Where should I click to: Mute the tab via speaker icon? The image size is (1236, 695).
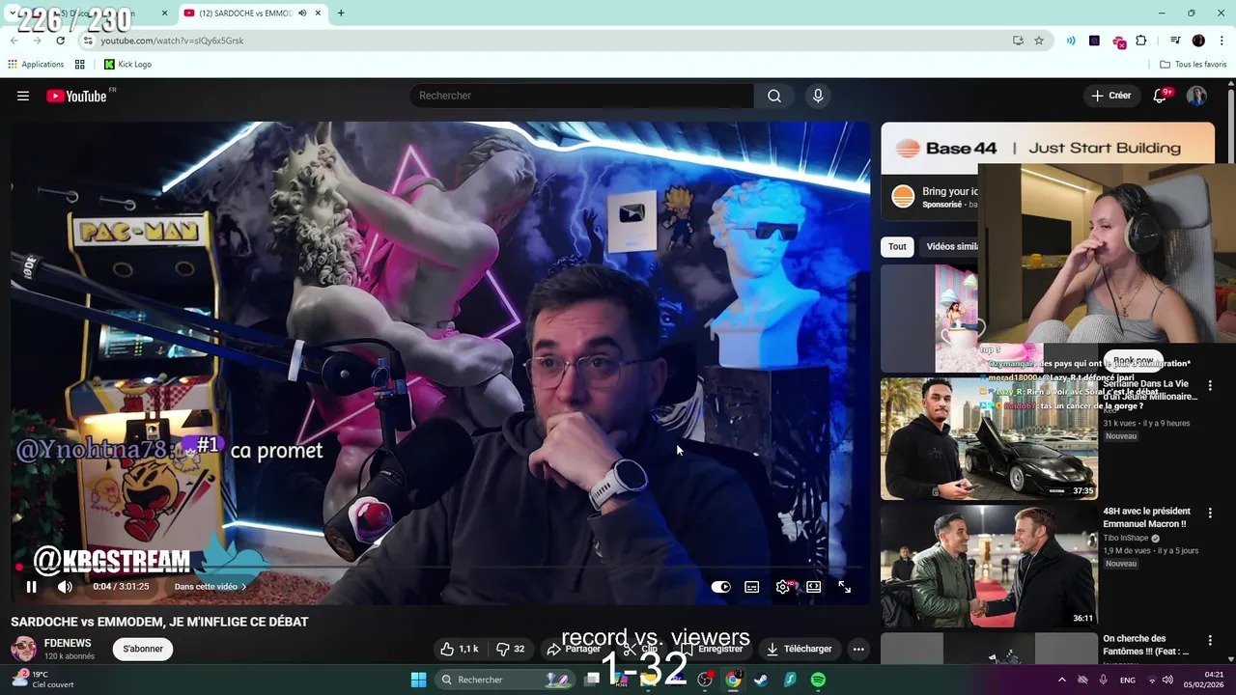point(303,14)
